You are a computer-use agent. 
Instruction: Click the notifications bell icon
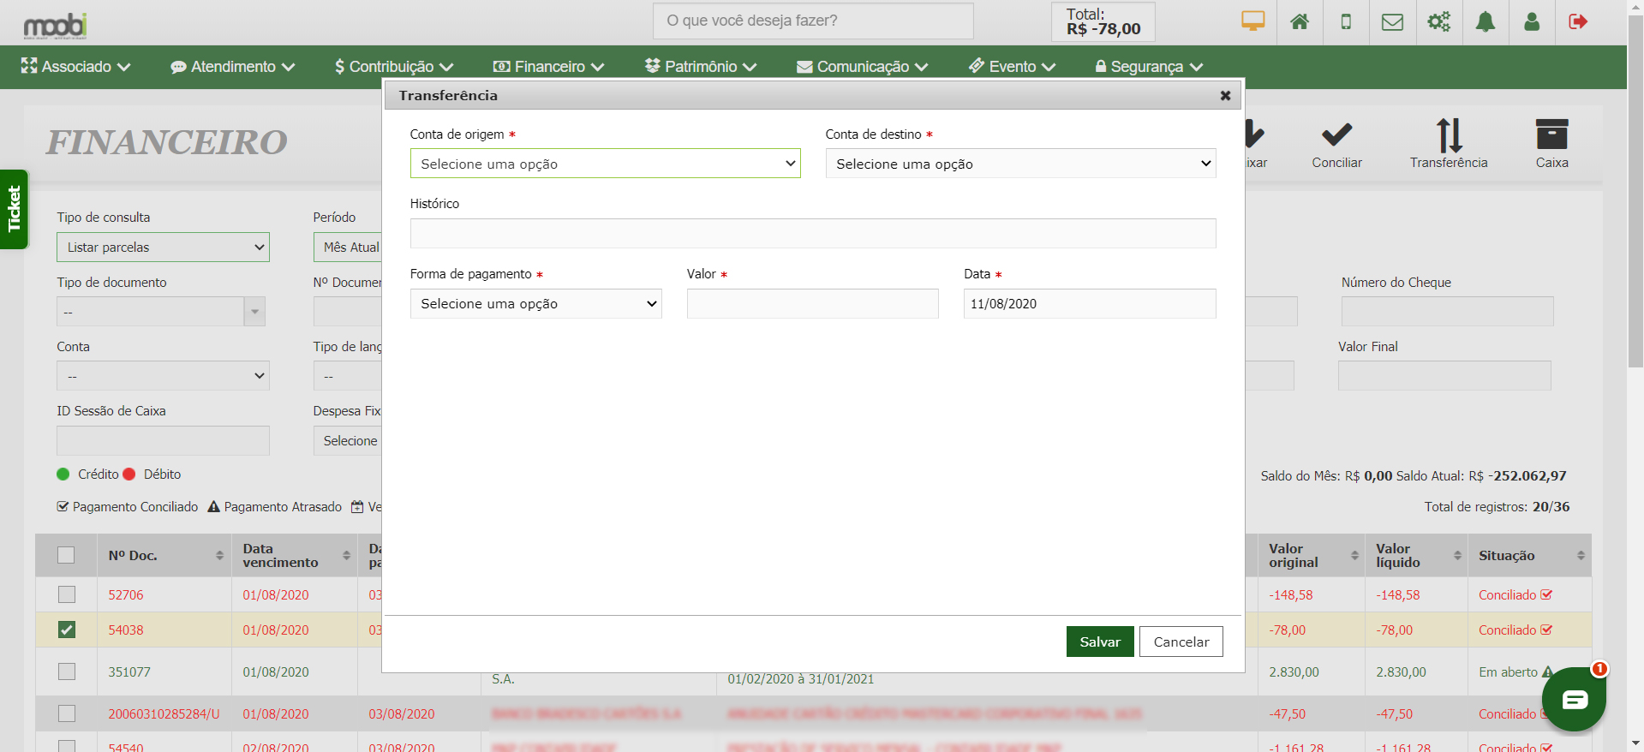point(1485,21)
